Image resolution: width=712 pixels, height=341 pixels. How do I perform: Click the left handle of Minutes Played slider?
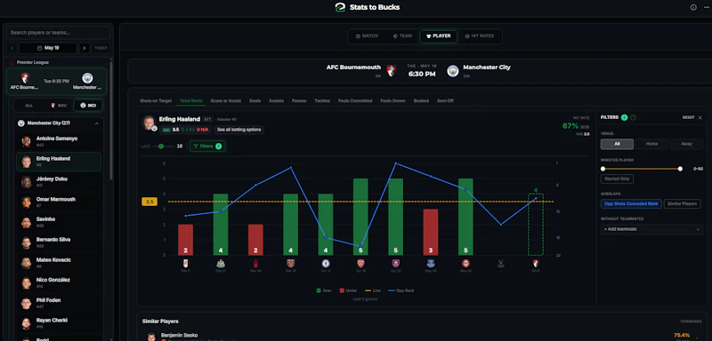(603, 169)
